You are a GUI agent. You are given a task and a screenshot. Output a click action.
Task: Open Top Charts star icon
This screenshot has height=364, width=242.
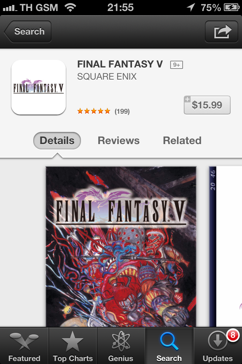(73, 342)
